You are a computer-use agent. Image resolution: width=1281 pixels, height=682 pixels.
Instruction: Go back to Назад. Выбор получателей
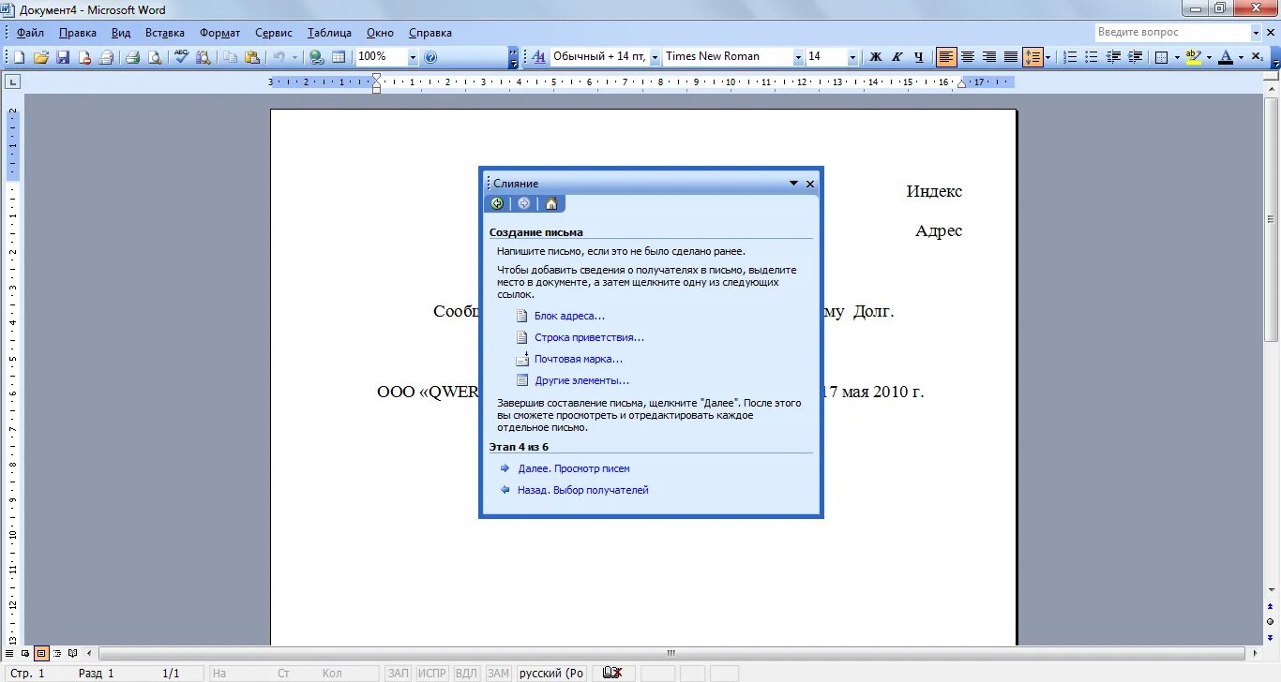(583, 490)
